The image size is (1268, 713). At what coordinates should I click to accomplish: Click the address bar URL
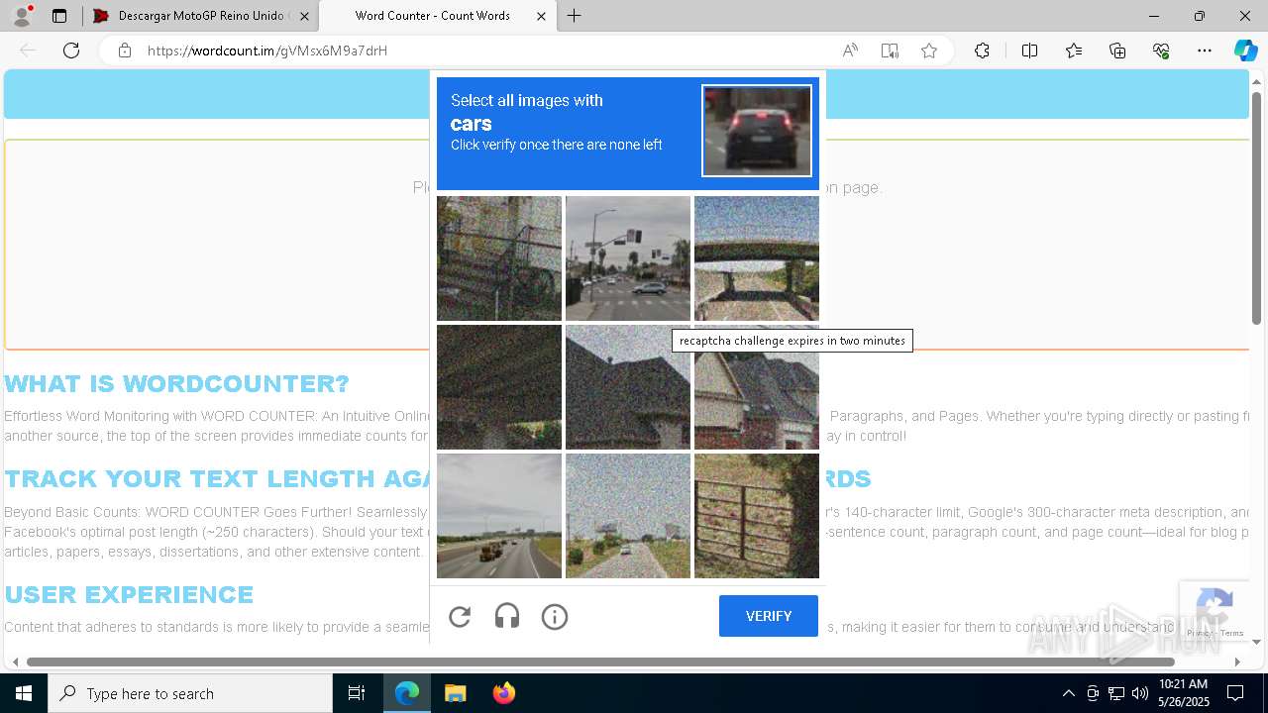pos(267,51)
